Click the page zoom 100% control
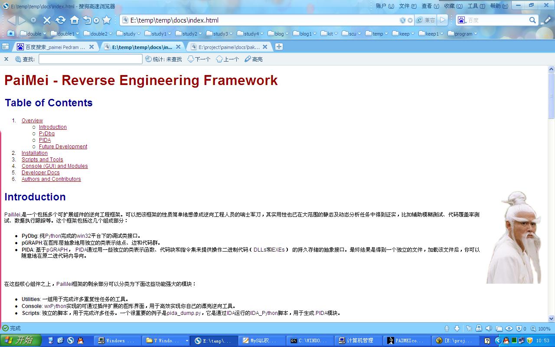Viewport: 555px width, 347px height. pyautogui.click(x=541, y=329)
